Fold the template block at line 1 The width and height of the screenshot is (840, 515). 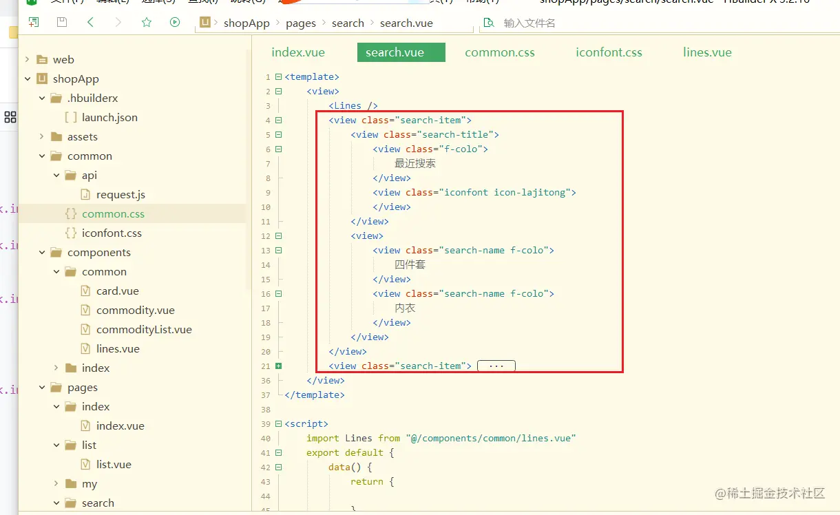pyautogui.click(x=278, y=76)
